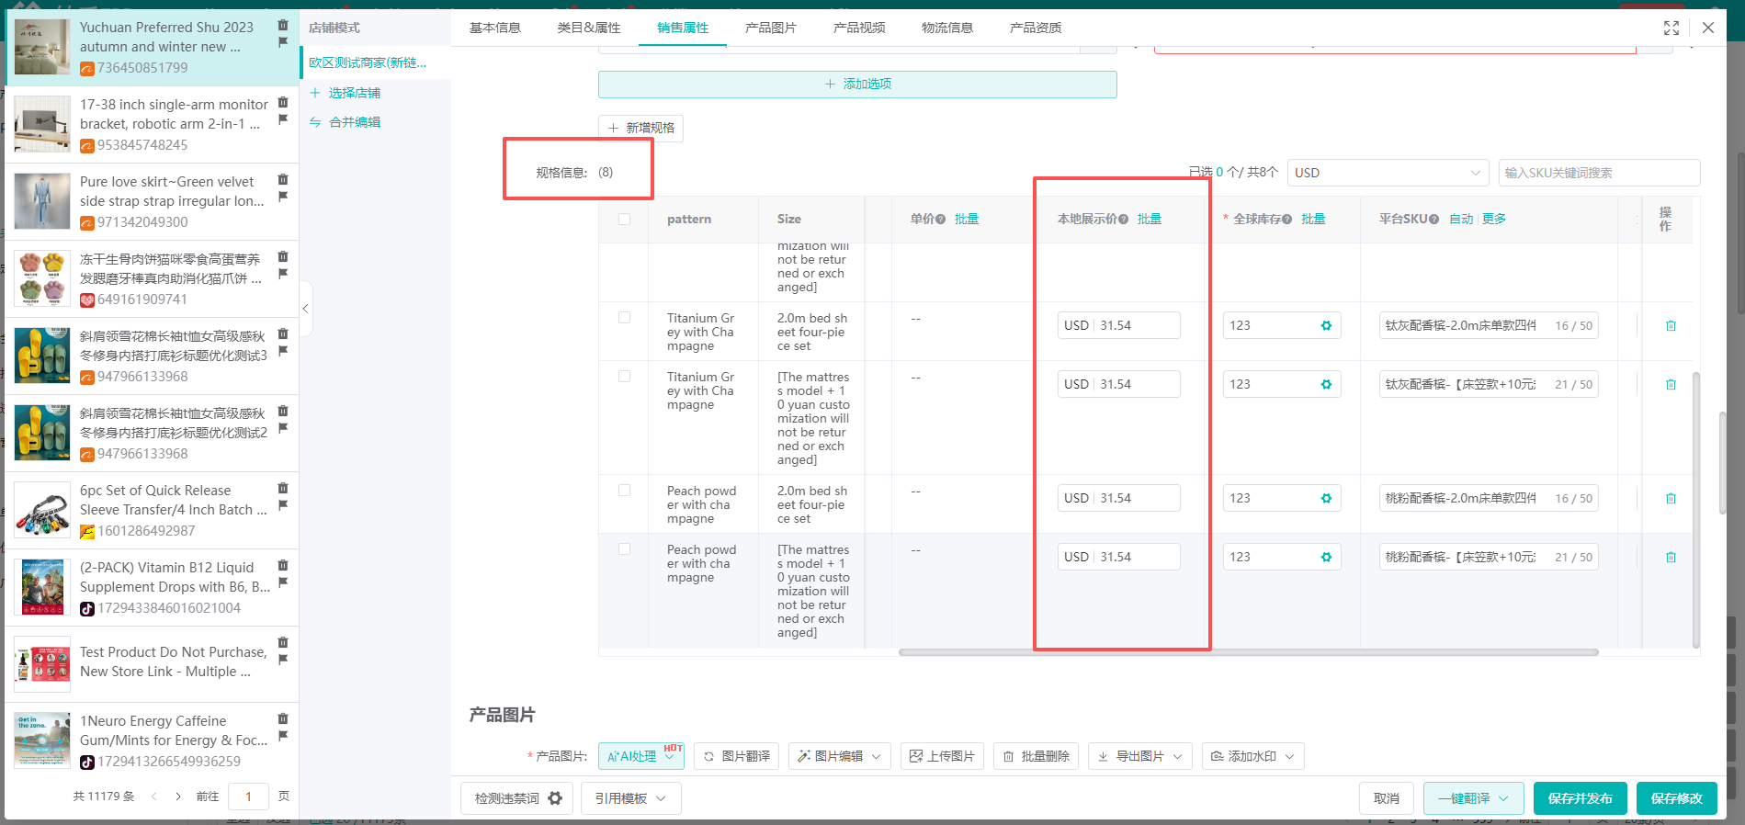Open stock settings gear for Peach powder 2.0m row

pos(1326,498)
